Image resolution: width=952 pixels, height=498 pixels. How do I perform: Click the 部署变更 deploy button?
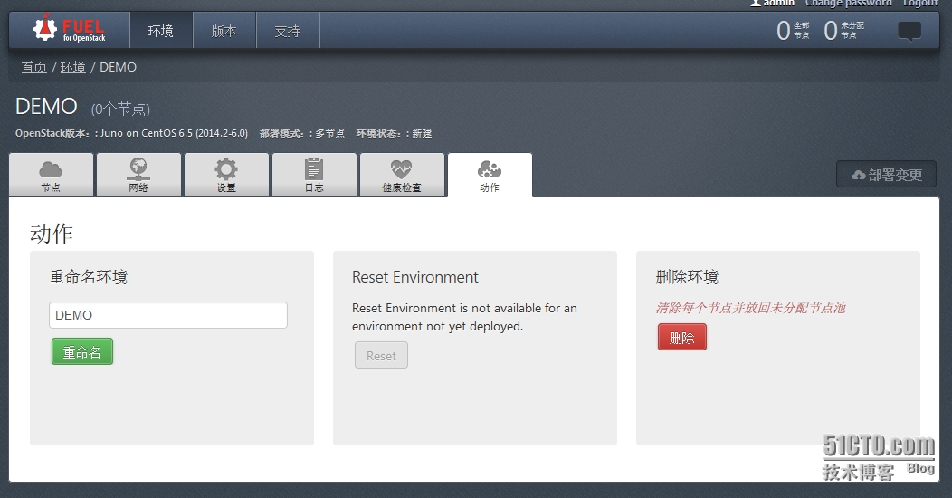[x=887, y=174]
